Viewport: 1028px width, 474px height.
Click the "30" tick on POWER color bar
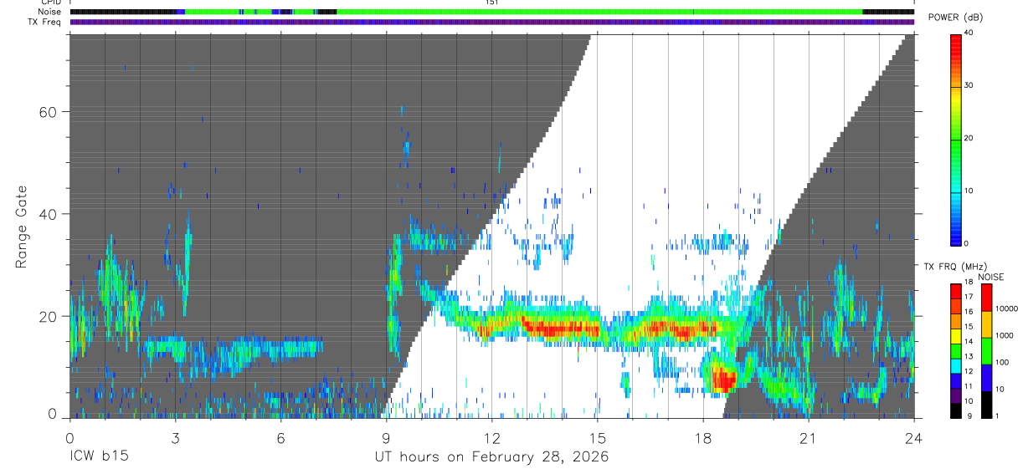click(970, 85)
